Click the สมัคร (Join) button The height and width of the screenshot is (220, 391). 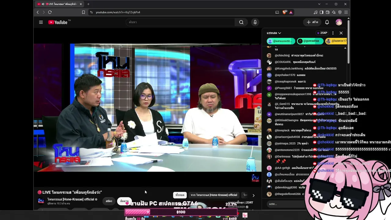109,201
